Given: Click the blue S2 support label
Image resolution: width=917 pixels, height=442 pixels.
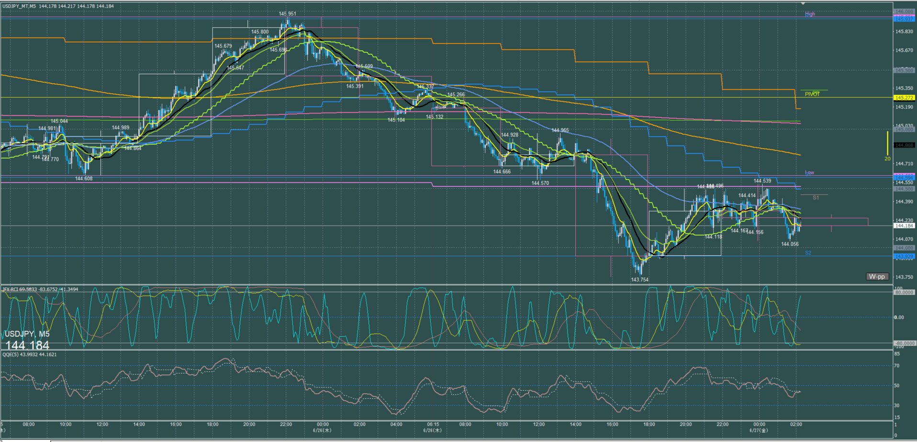Looking at the screenshot, I should [808, 253].
